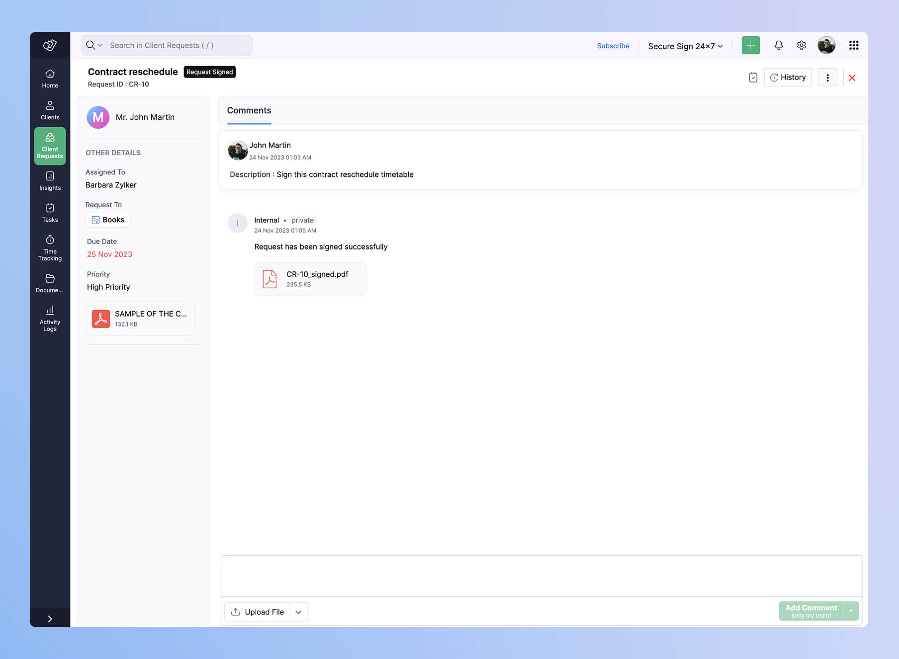Click the 24 Nov 2023 01:09 AM timestamp

tap(285, 231)
